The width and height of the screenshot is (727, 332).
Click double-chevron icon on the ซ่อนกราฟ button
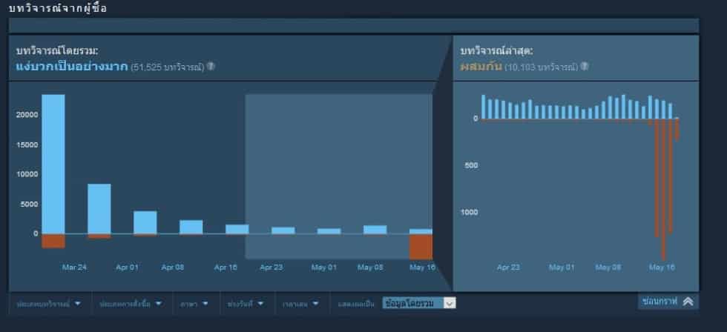688,302
